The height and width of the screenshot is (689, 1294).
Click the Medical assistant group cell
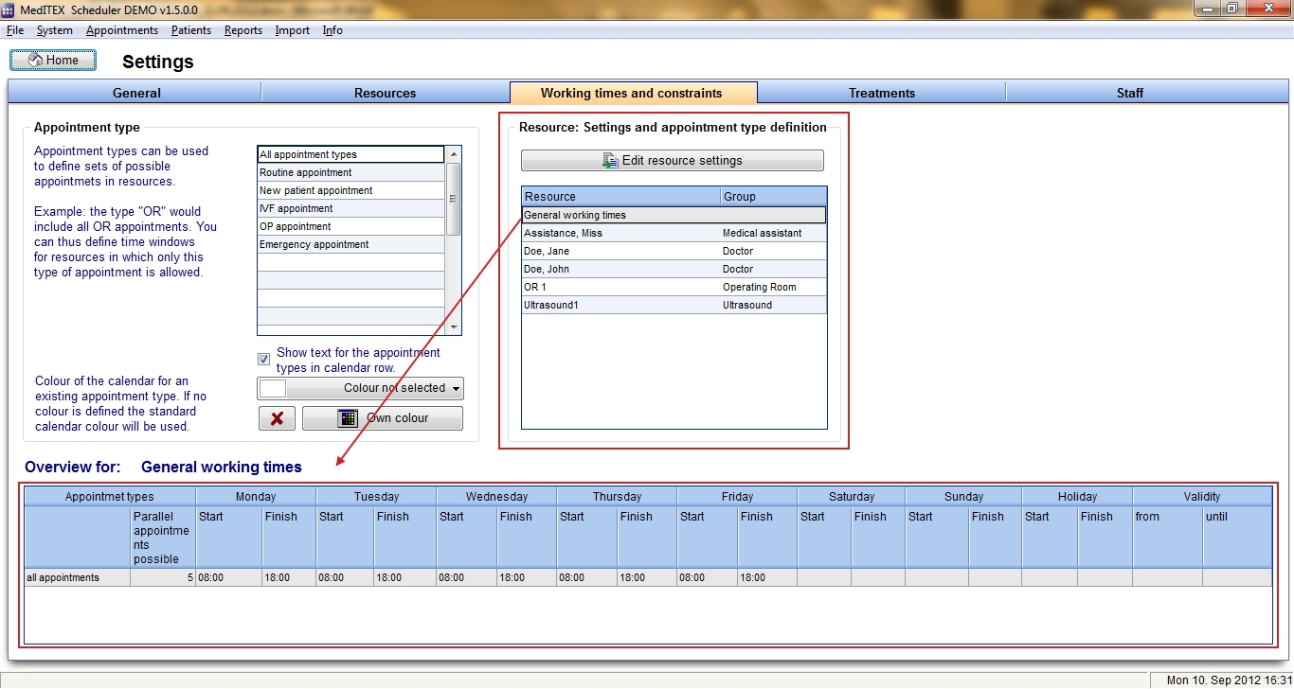773,233
